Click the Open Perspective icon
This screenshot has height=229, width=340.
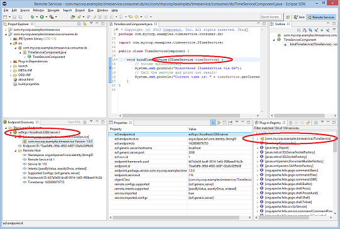click(x=288, y=17)
